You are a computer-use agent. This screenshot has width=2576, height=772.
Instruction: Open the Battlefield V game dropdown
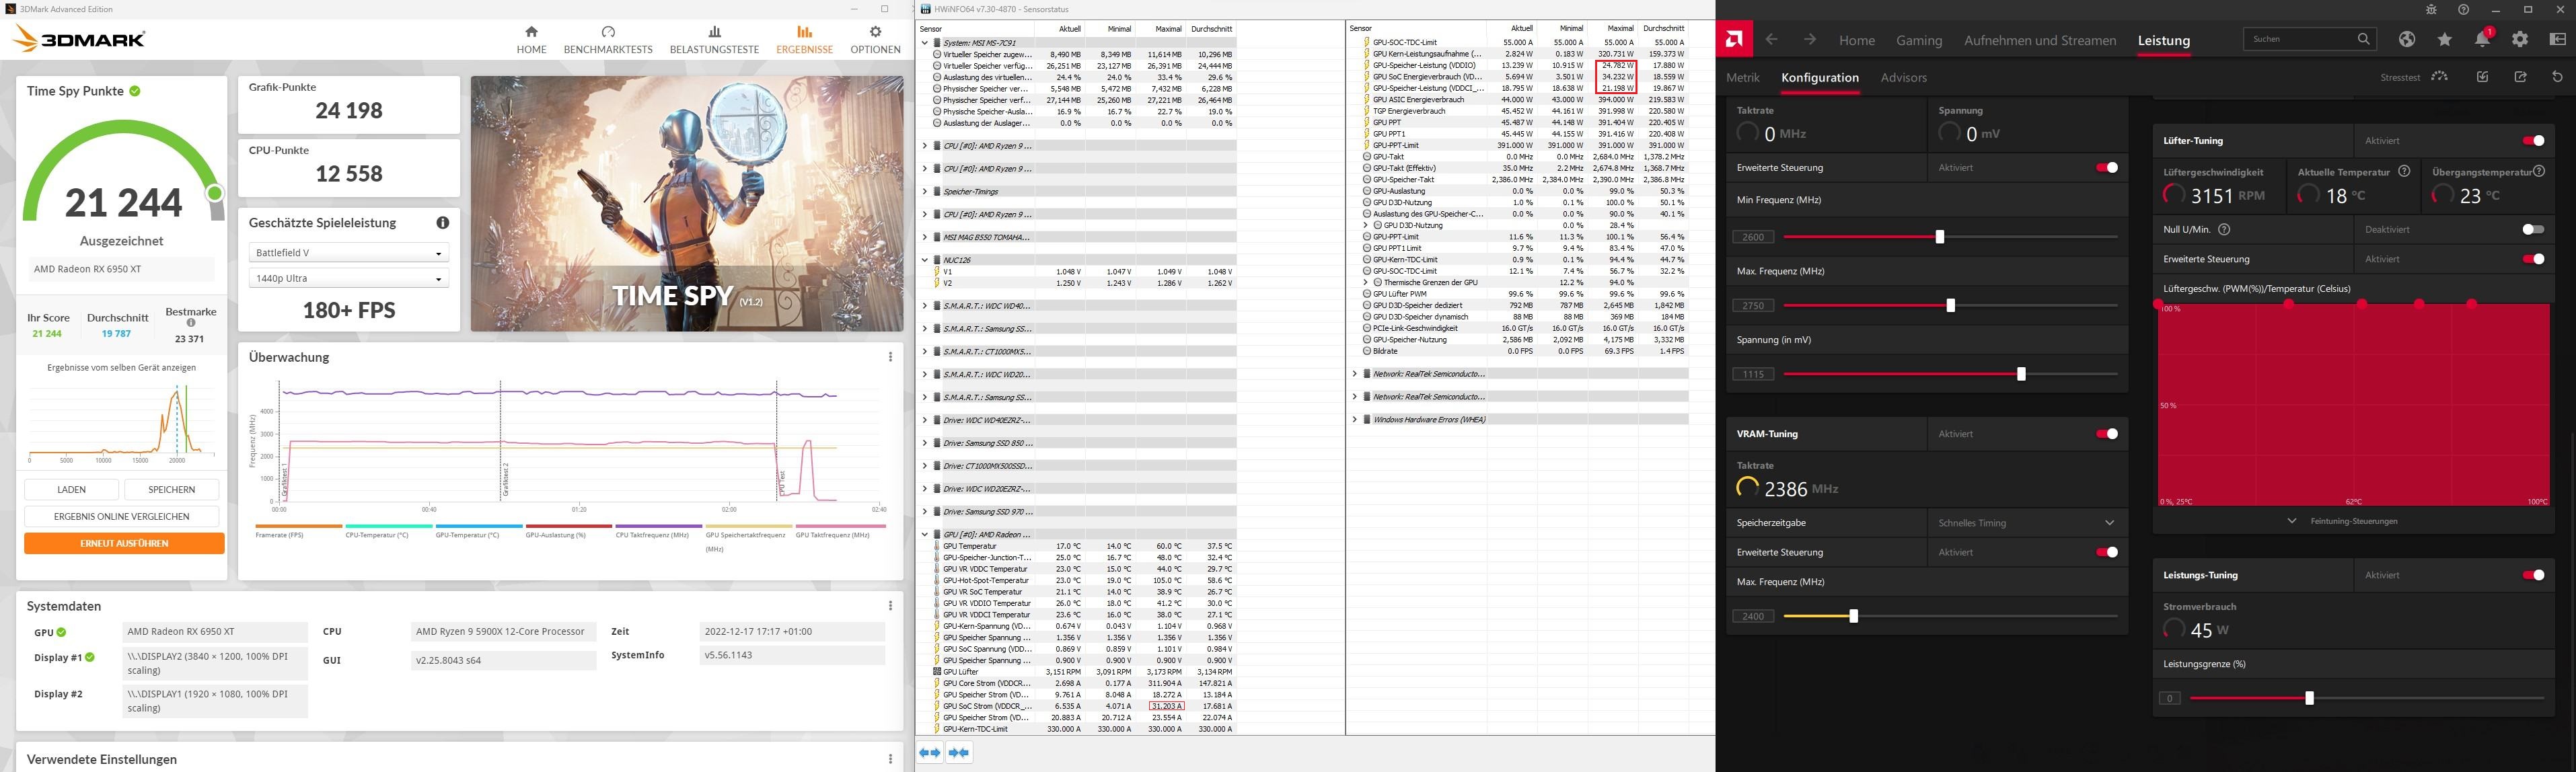[348, 253]
